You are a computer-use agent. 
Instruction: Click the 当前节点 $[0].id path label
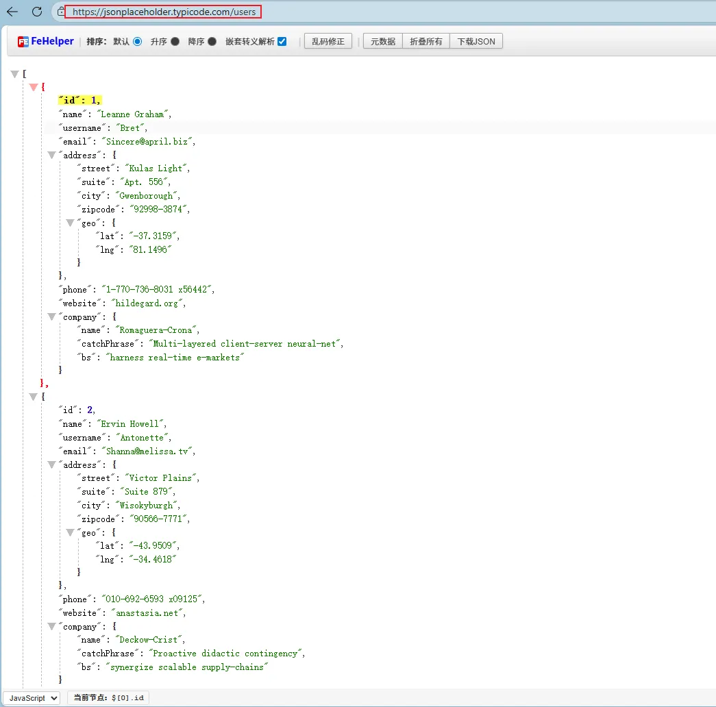coord(109,697)
